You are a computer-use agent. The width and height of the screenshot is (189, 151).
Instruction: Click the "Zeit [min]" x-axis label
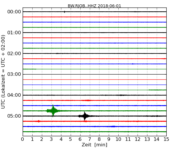click(x=94, y=145)
